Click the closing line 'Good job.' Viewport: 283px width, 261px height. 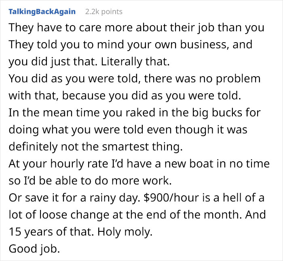point(34,249)
